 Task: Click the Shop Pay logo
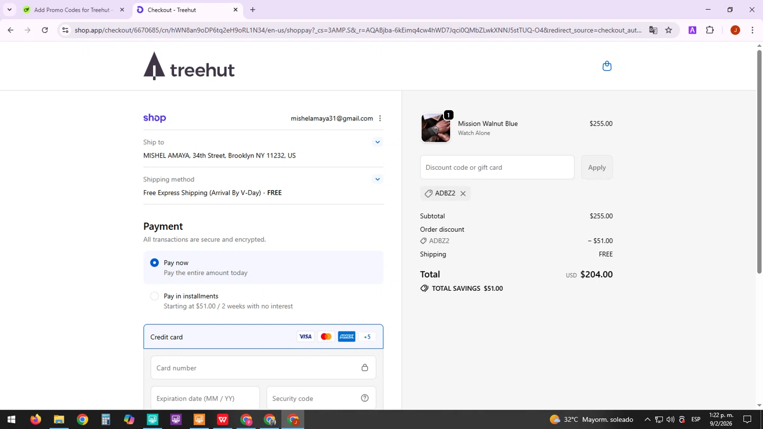(x=155, y=118)
